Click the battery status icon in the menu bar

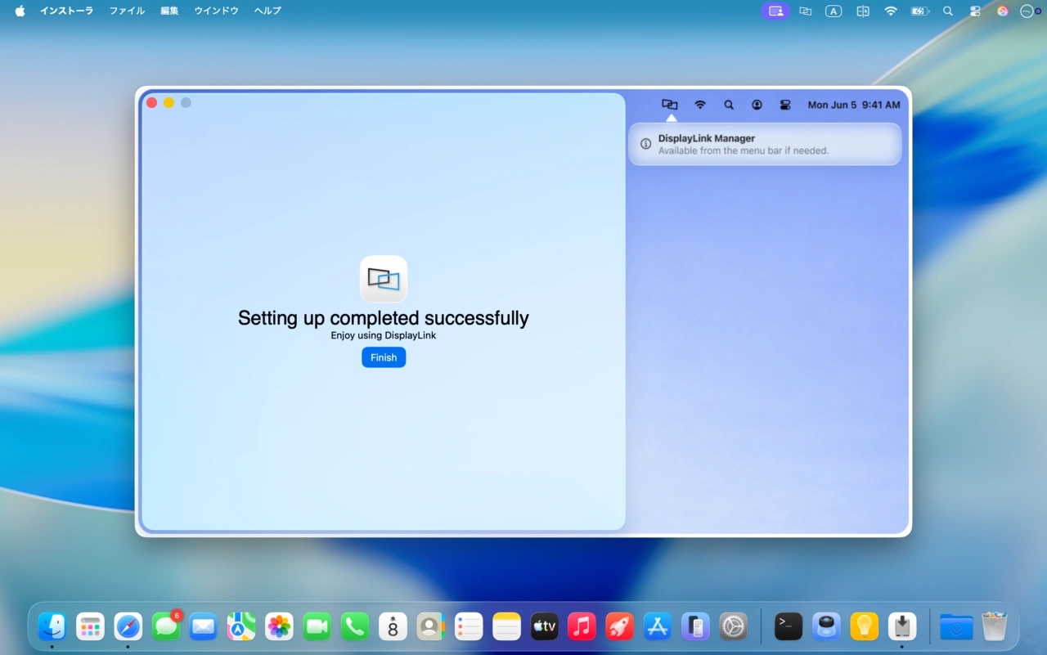[x=918, y=11]
